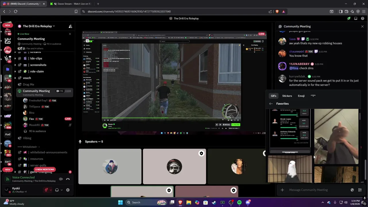Open the Brave hamburger menu
Viewport: 368px width, 207px height.
point(363,11)
